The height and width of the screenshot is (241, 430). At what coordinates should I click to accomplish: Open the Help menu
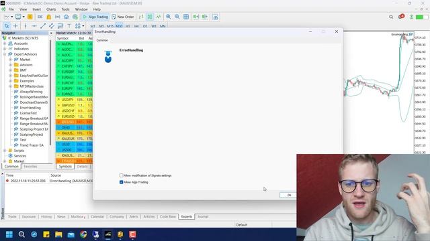click(x=97, y=9)
